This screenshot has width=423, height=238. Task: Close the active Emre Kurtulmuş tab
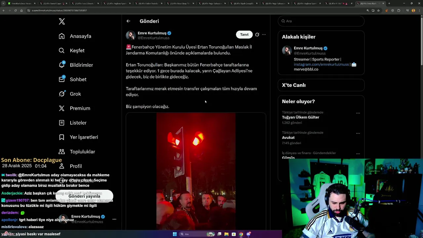383,3
